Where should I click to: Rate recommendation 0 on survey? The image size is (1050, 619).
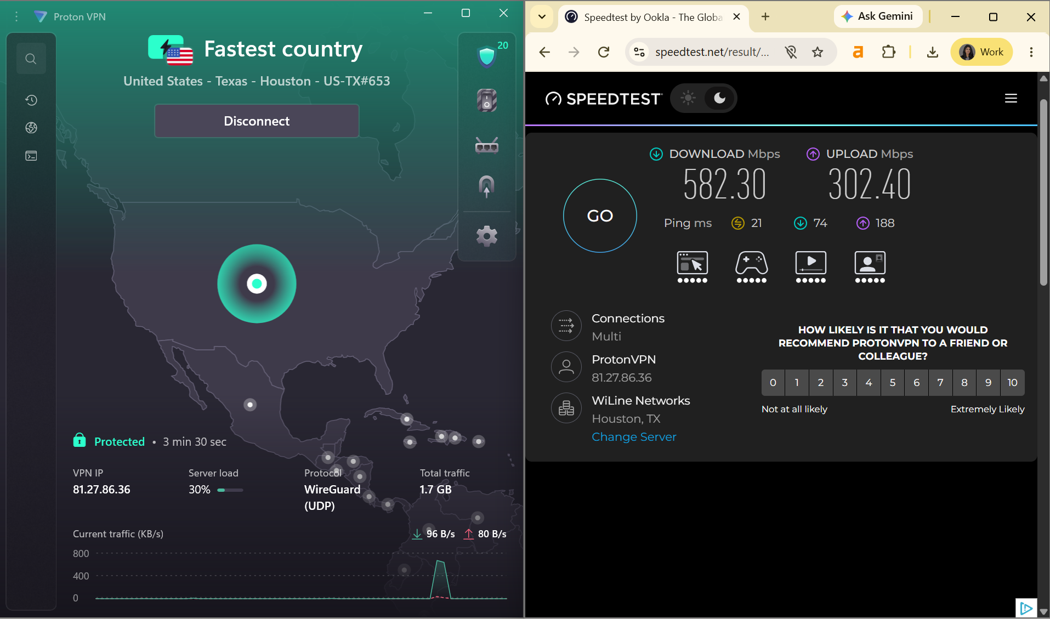pyautogui.click(x=773, y=383)
